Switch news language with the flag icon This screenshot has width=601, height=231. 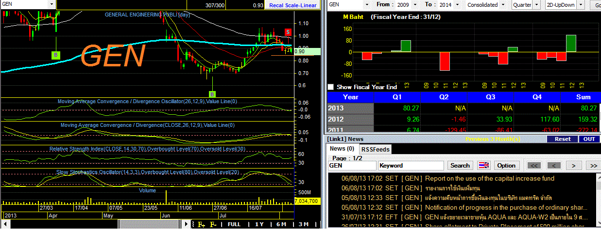(483, 166)
